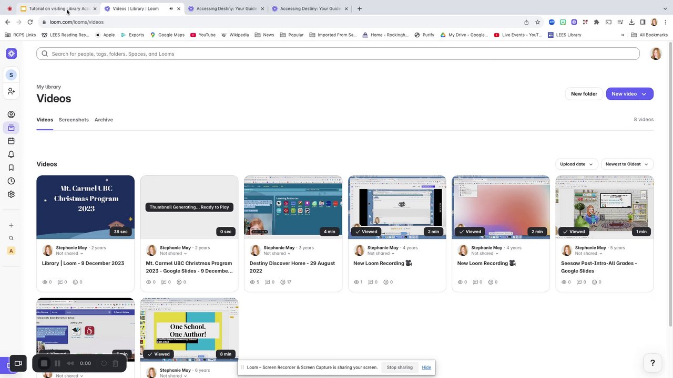
Task: Open the profile person icon in sidebar
Action: [11, 114]
